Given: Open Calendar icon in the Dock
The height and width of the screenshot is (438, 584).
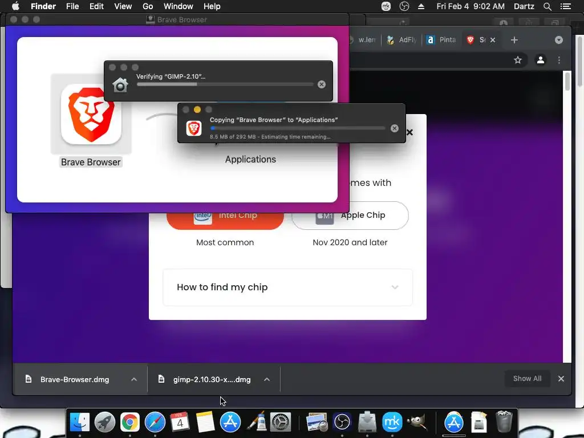Looking at the screenshot, I should coord(180,423).
